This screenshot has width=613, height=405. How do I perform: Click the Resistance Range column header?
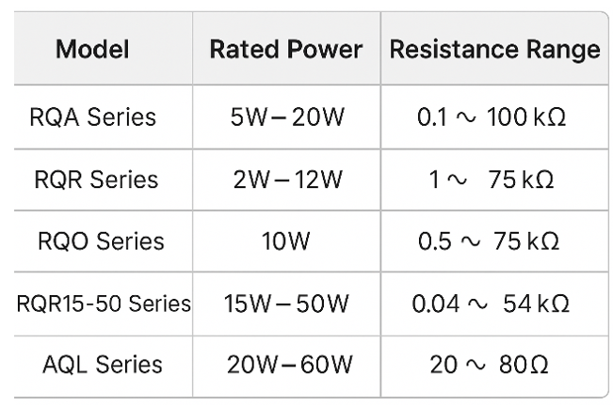[x=494, y=49]
